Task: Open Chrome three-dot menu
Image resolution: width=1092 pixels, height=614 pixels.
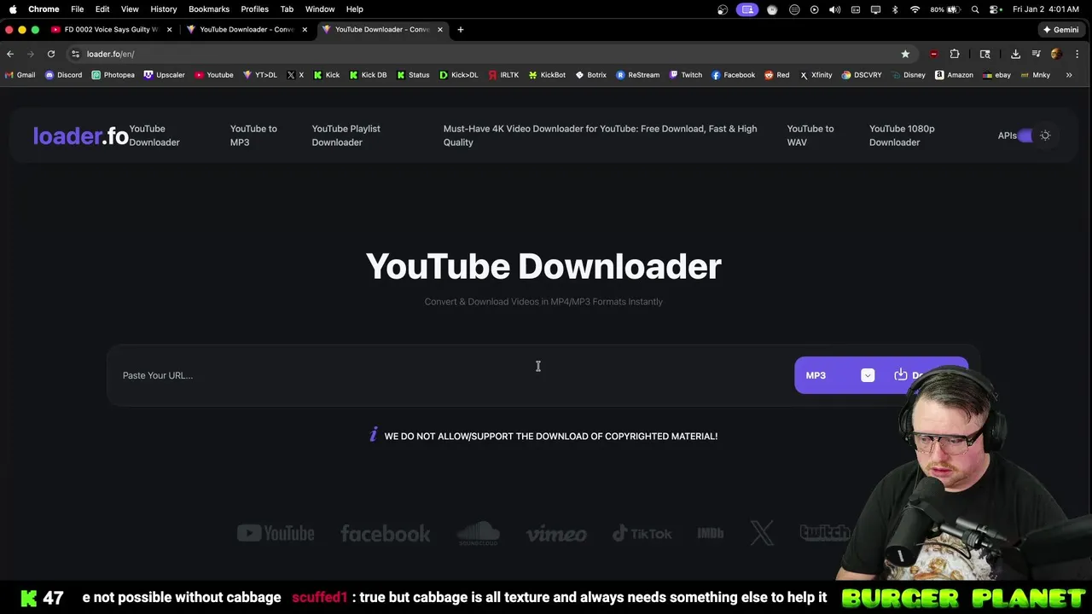Action: click(1077, 54)
